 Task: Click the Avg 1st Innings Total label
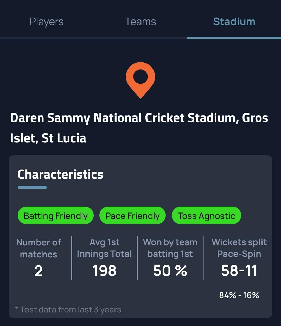(x=104, y=248)
